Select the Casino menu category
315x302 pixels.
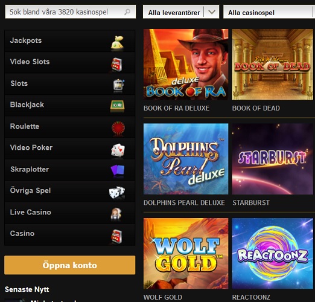pyautogui.click(x=69, y=234)
